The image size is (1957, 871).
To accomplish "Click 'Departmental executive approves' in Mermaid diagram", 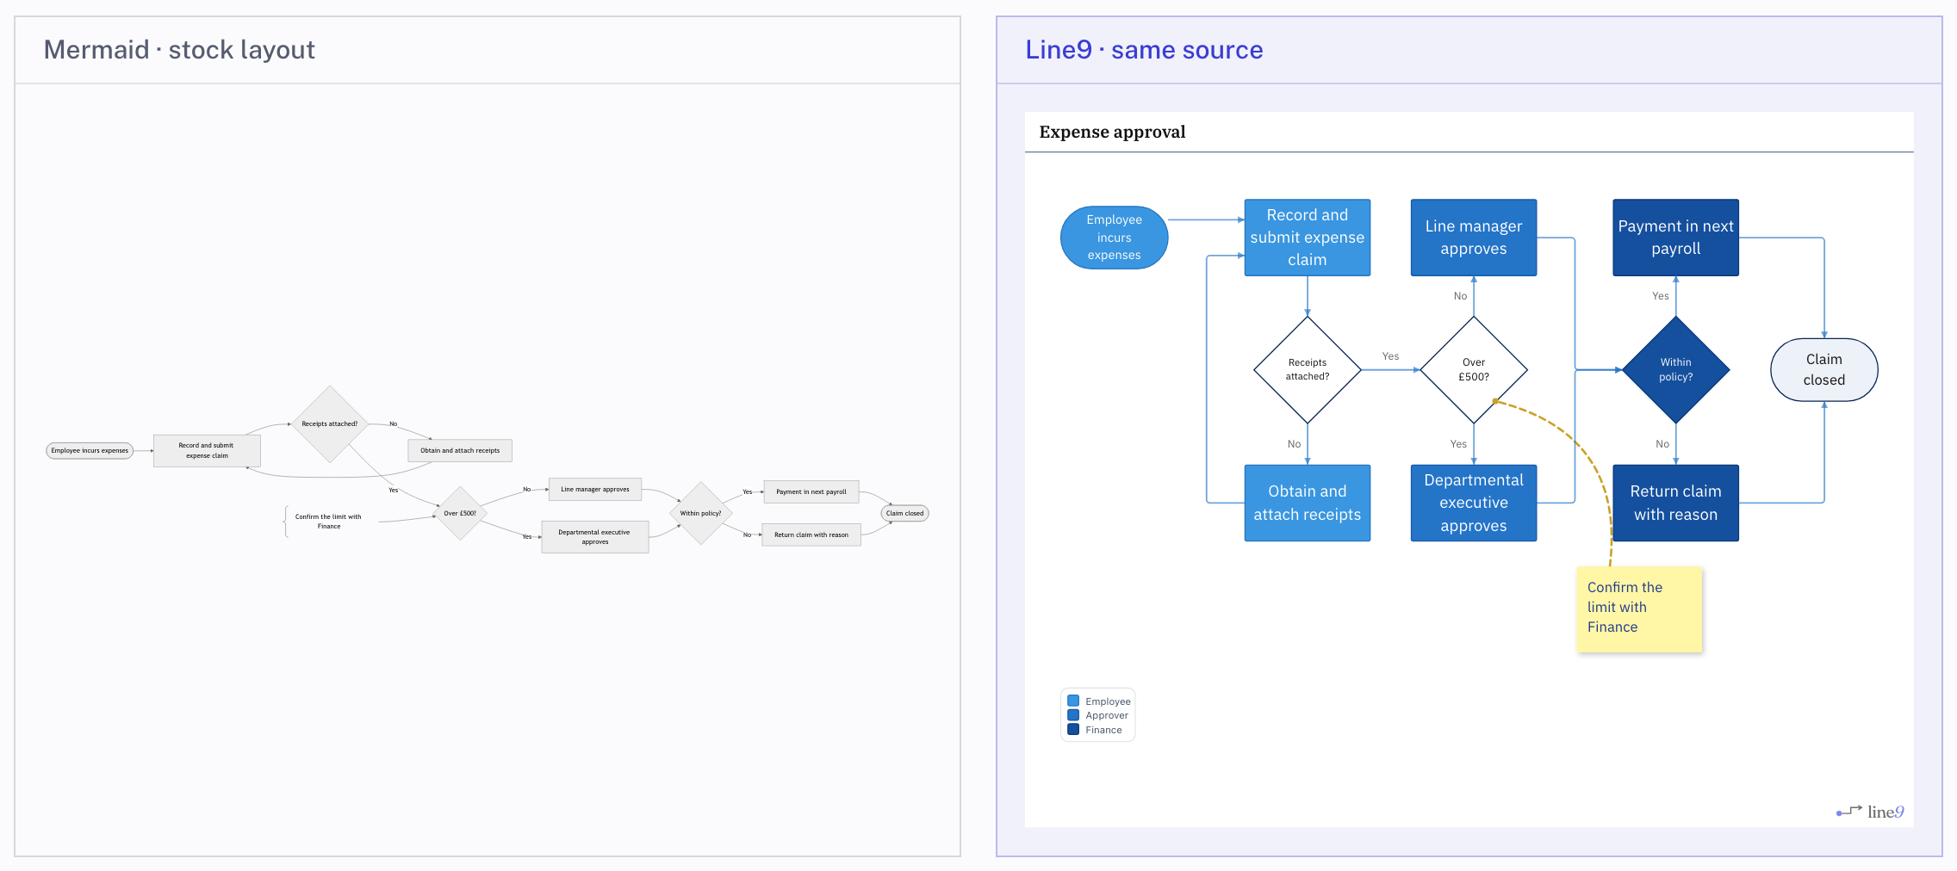I will [595, 537].
